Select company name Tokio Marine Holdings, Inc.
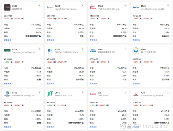173x131 pixels. (x=23, y=95)
